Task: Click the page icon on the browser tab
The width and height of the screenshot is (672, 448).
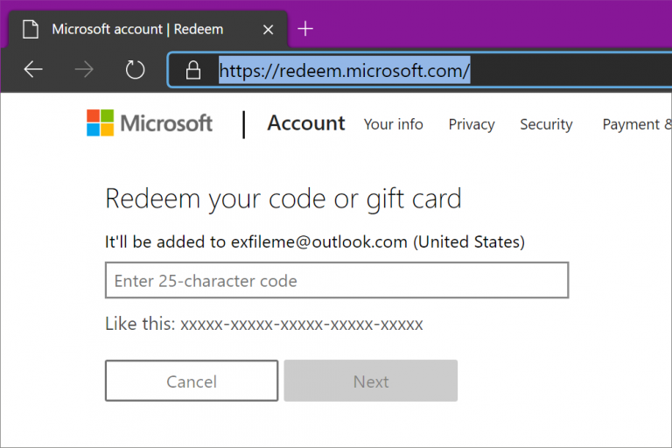Action: (x=31, y=29)
